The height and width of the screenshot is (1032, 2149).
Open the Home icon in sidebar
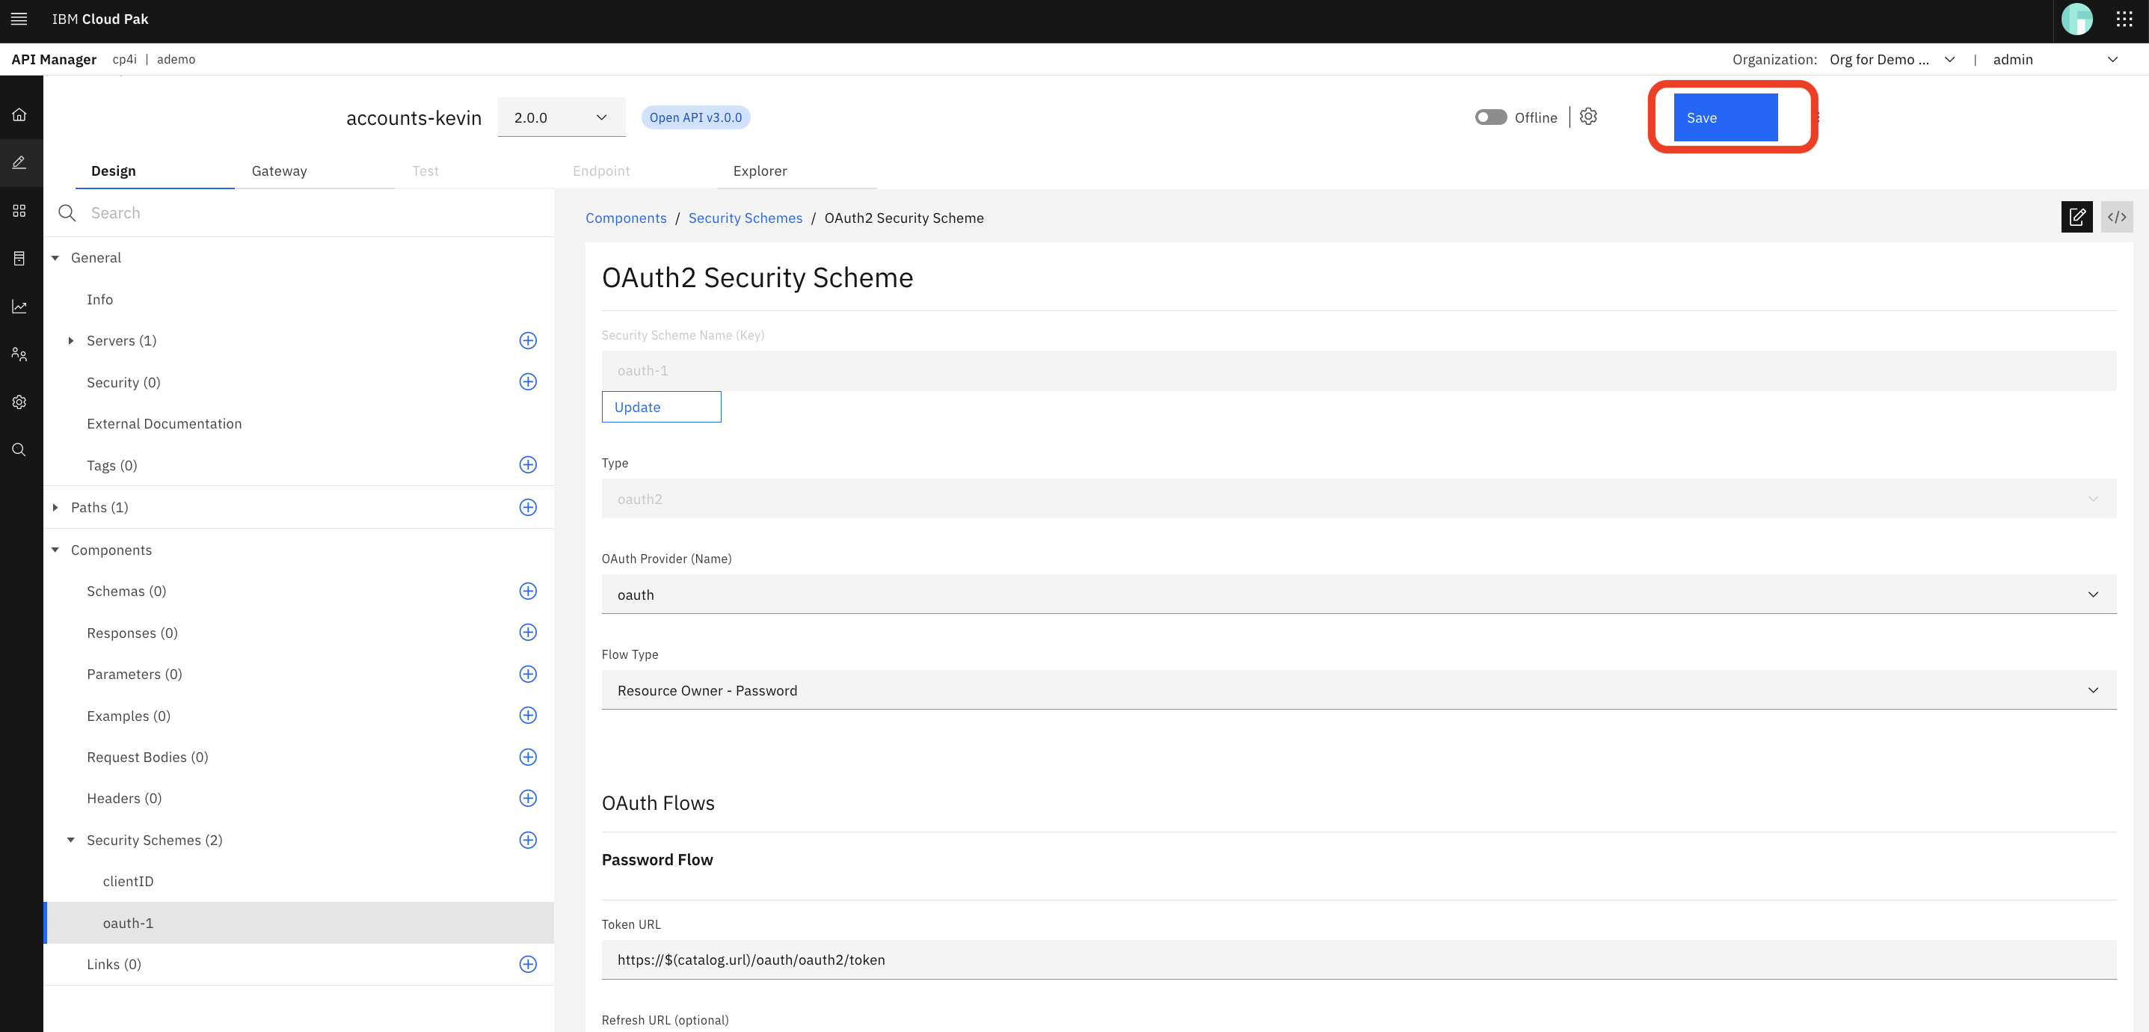[19, 115]
